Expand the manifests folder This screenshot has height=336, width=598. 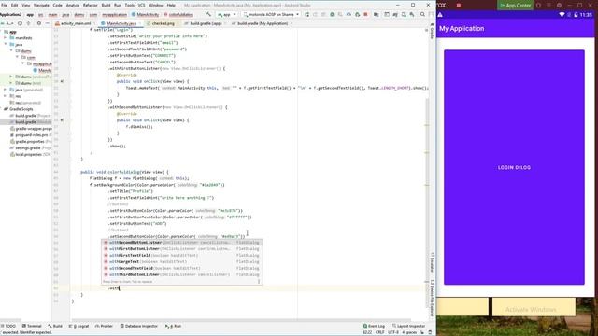[6, 38]
